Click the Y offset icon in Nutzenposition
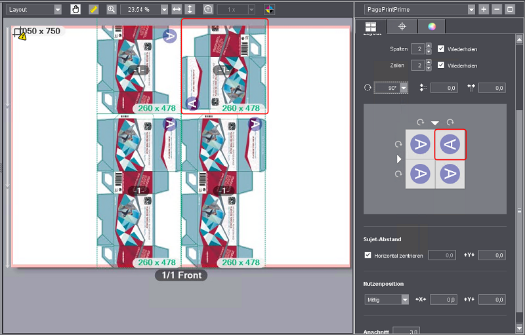Viewport: 525px width, 335px height. 469,300
